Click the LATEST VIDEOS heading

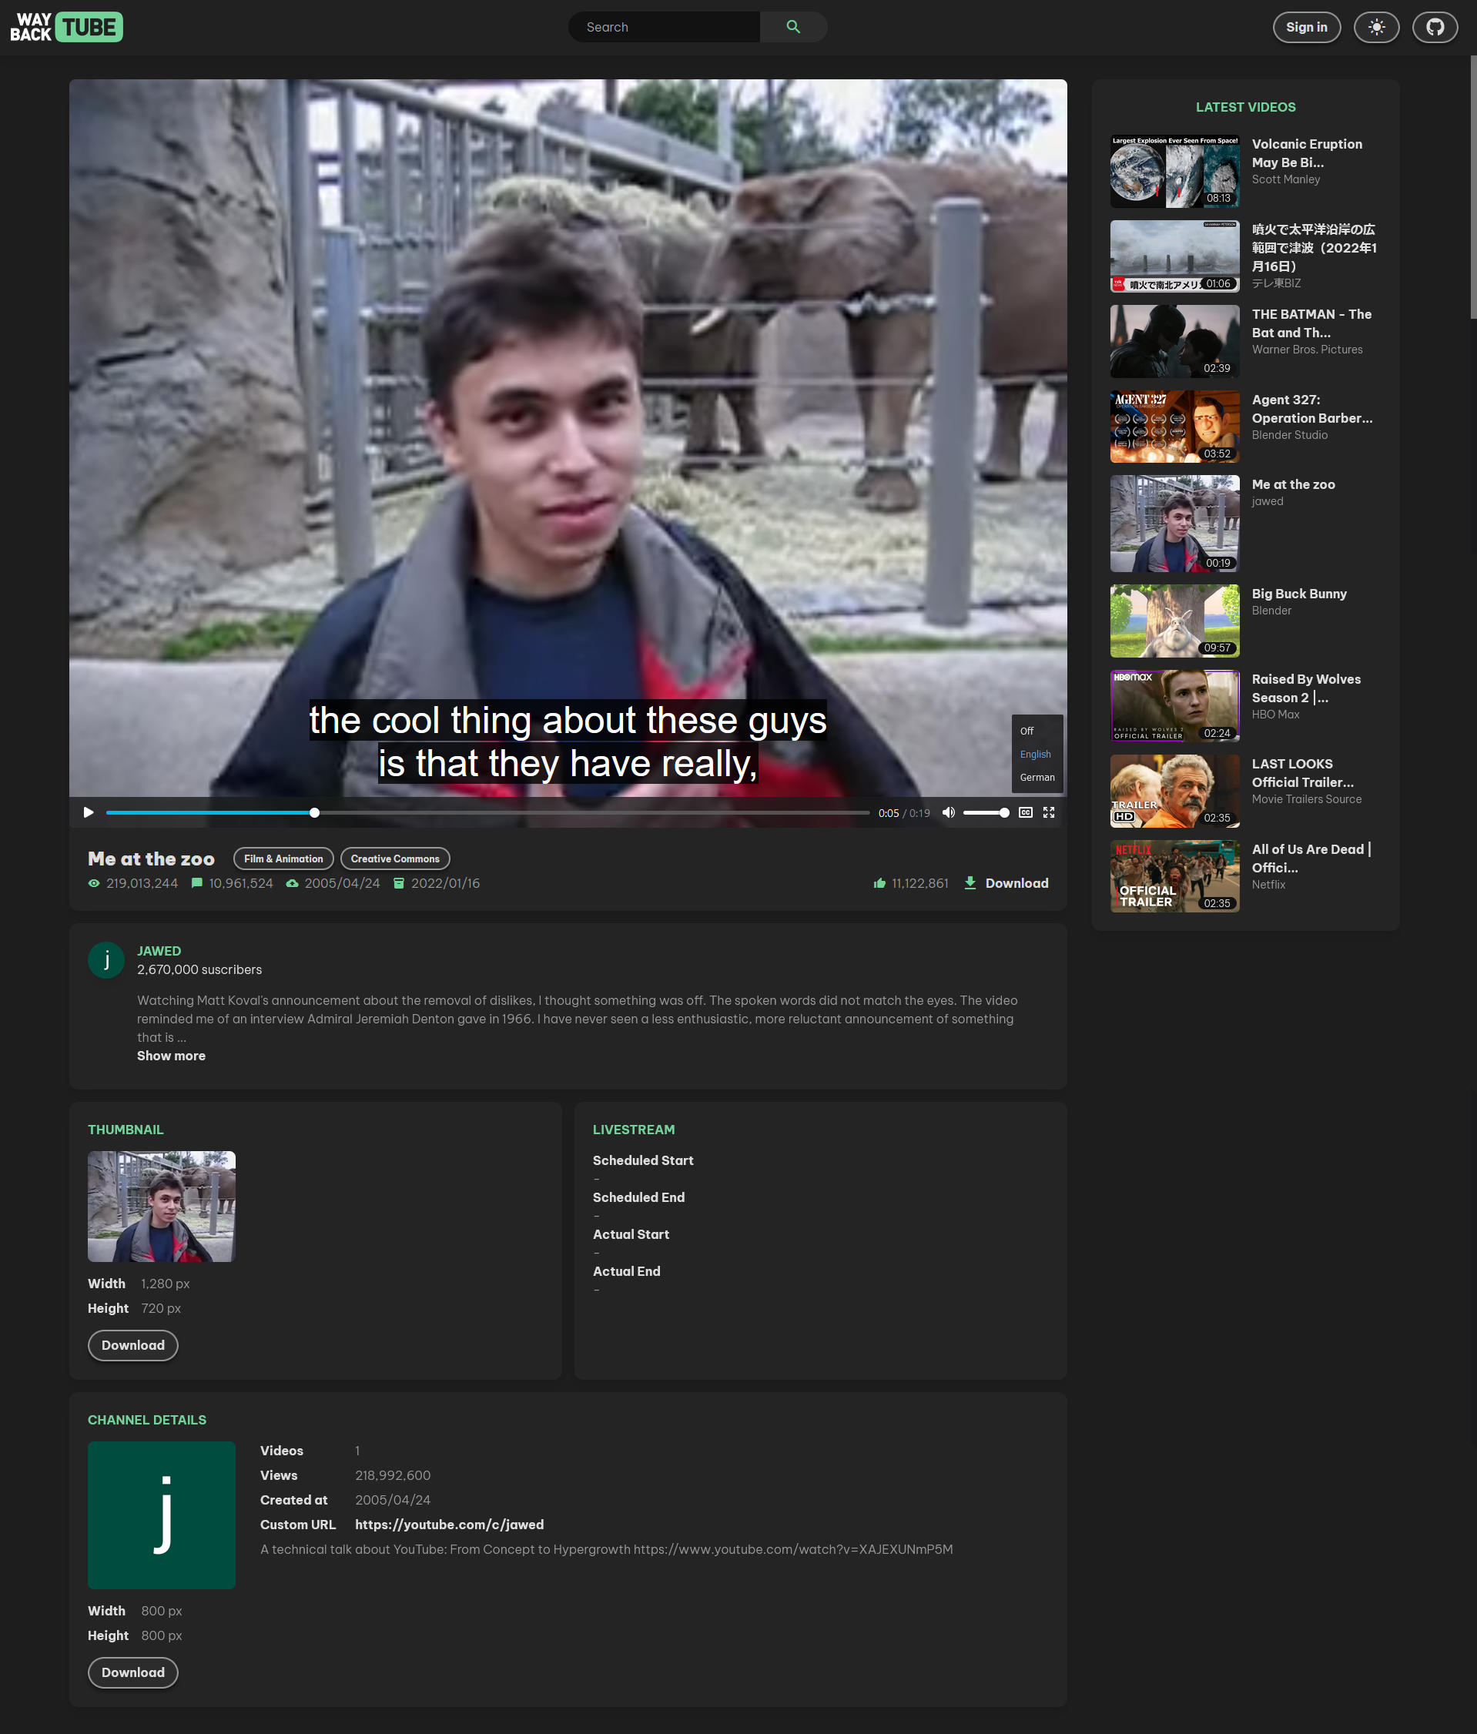point(1245,107)
